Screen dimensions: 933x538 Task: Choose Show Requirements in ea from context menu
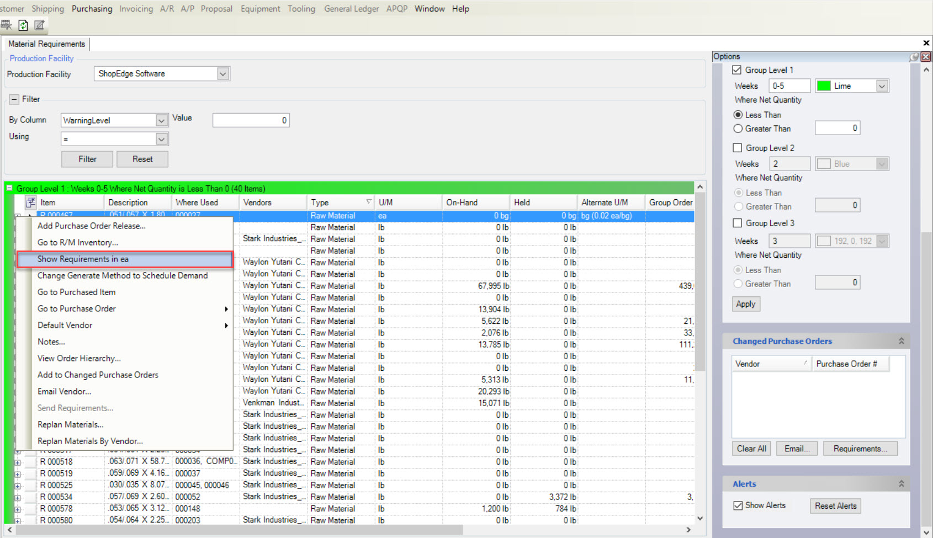[125, 259]
